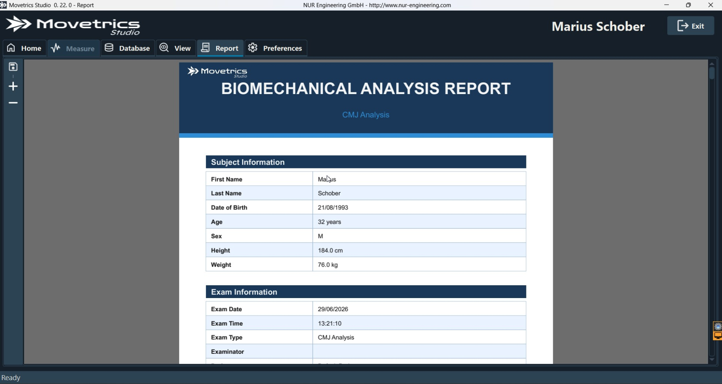Click the First Name label cell
Screen dimensions: 722x384
click(x=259, y=179)
